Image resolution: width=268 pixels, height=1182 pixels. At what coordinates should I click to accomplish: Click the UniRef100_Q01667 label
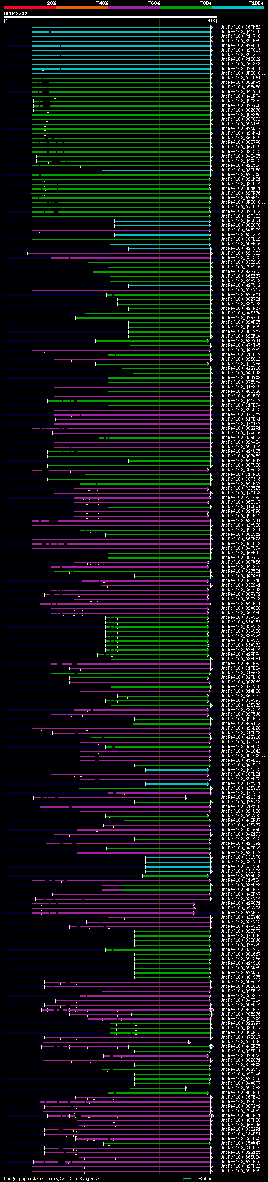tap(240, 954)
